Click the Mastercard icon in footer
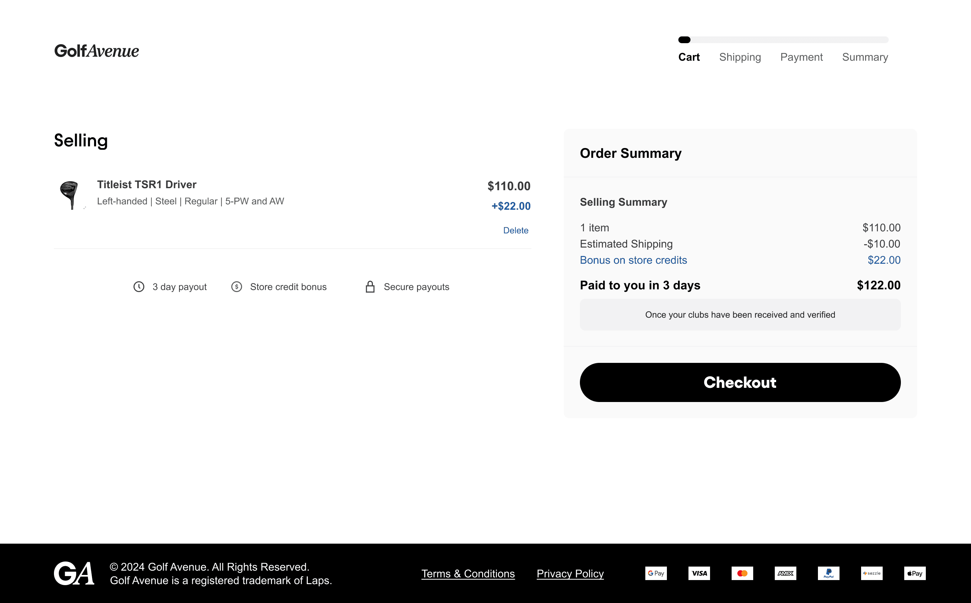Viewport: 971px width, 603px height. (742, 573)
